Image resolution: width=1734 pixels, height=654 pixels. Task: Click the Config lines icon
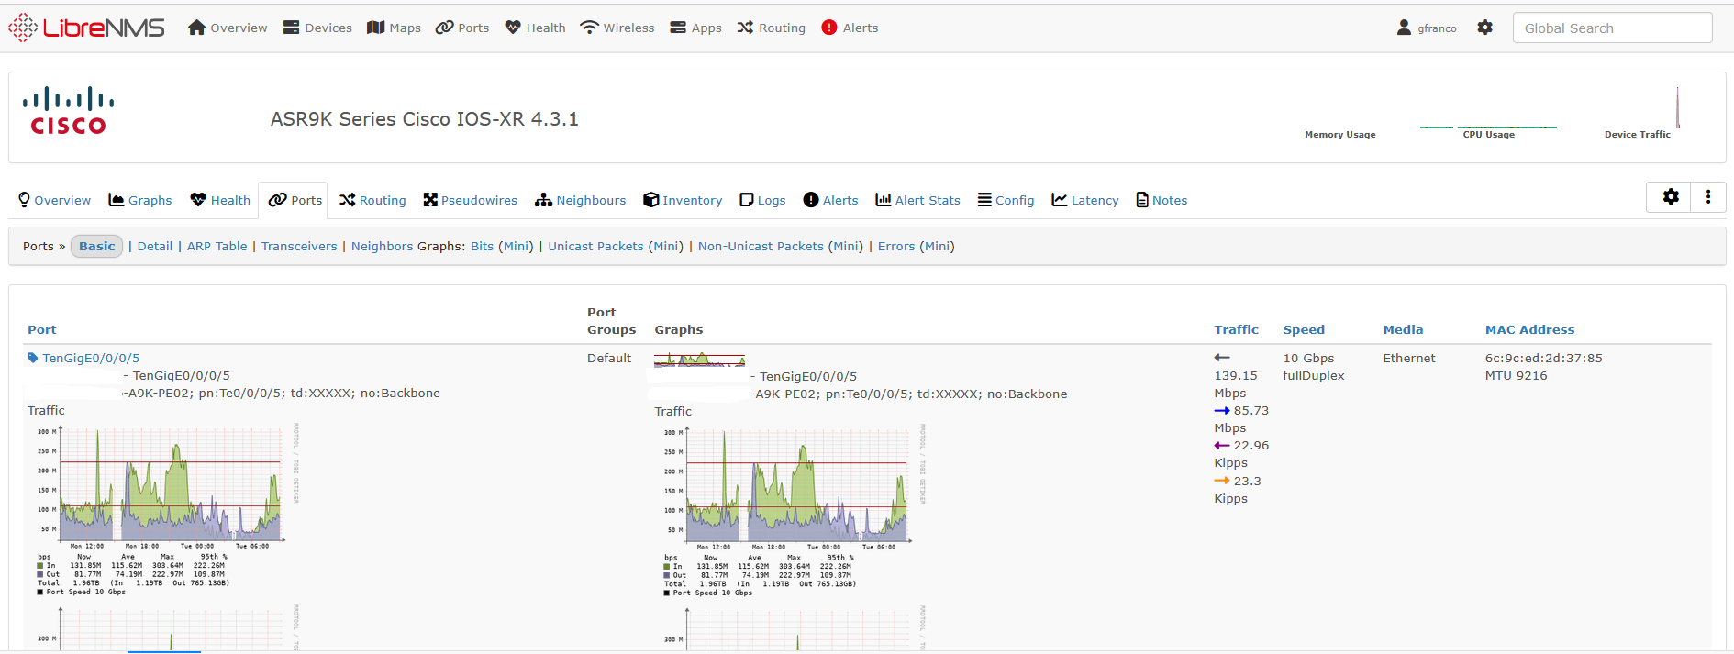tap(984, 200)
